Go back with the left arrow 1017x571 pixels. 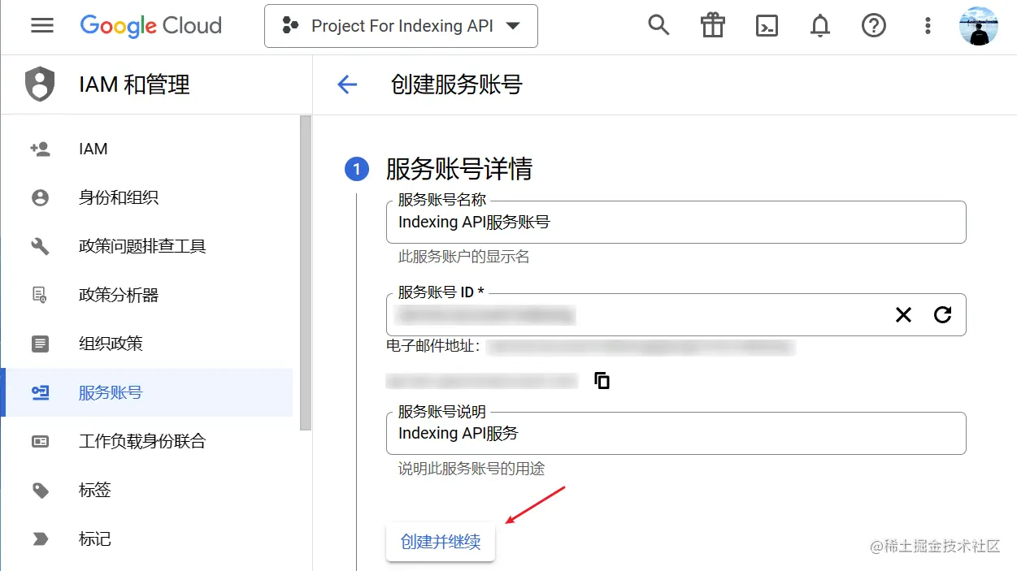click(347, 84)
